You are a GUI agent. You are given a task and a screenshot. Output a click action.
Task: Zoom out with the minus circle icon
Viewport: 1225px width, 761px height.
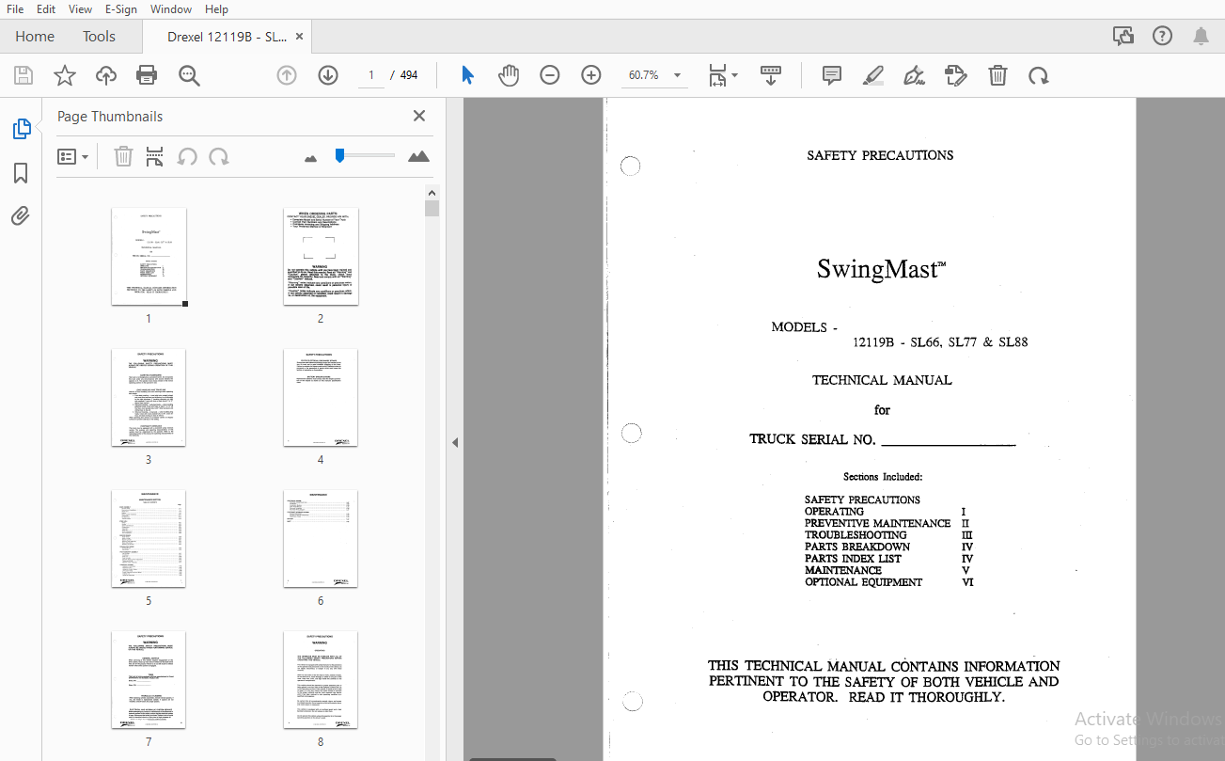pyautogui.click(x=550, y=75)
